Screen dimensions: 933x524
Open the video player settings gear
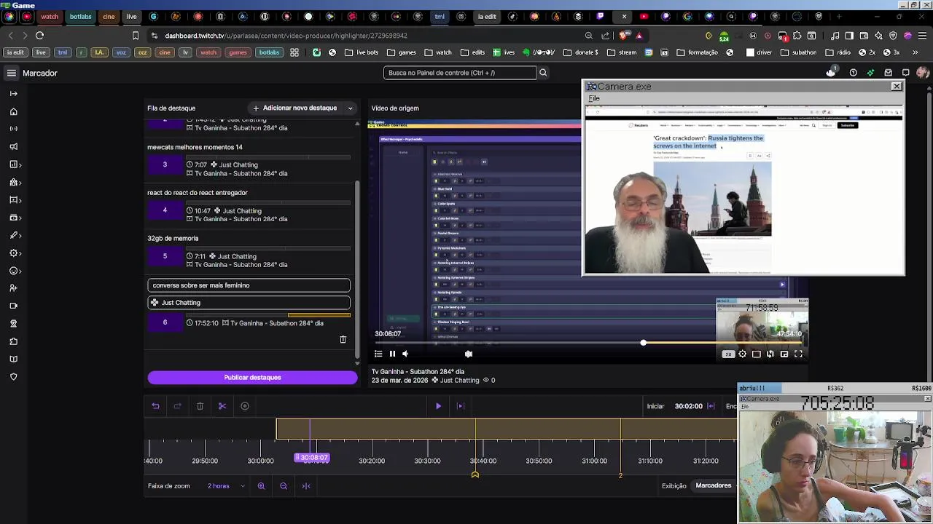coord(742,354)
